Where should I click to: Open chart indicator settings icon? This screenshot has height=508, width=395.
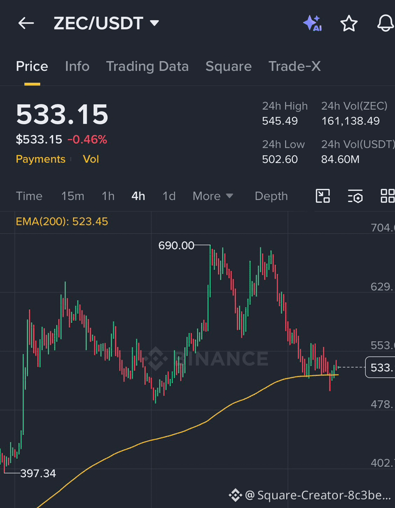click(355, 196)
